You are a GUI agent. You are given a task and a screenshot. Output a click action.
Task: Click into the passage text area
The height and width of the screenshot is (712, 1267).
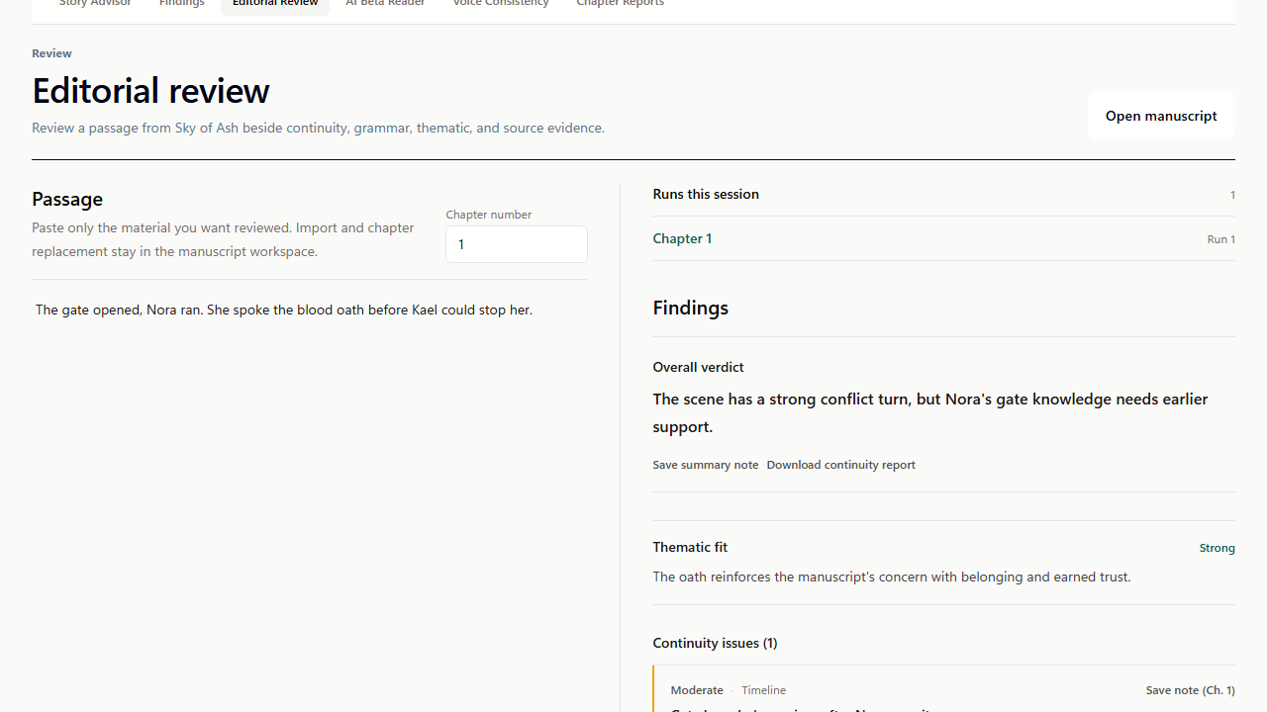coord(310,494)
